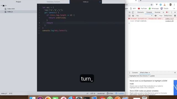The image size is (177, 99).
Task: Close the current Chrome tab
Action: (136, 1)
